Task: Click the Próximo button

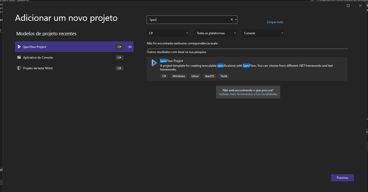Action: point(342,178)
